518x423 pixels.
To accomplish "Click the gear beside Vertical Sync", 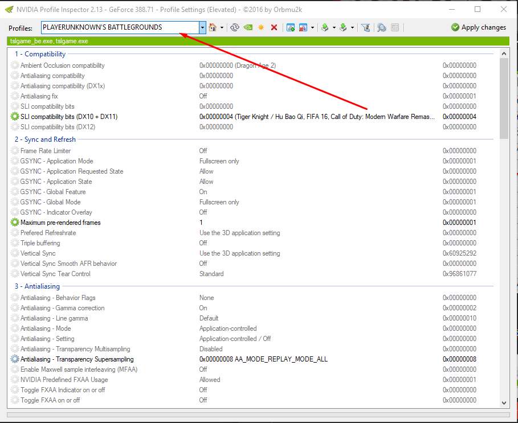I will point(15,253).
